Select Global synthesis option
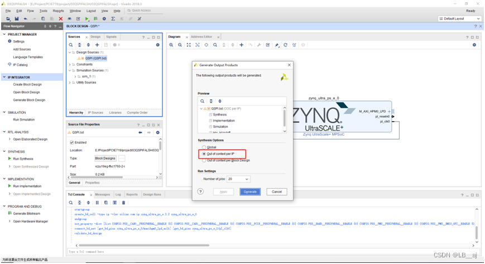 click(204, 147)
